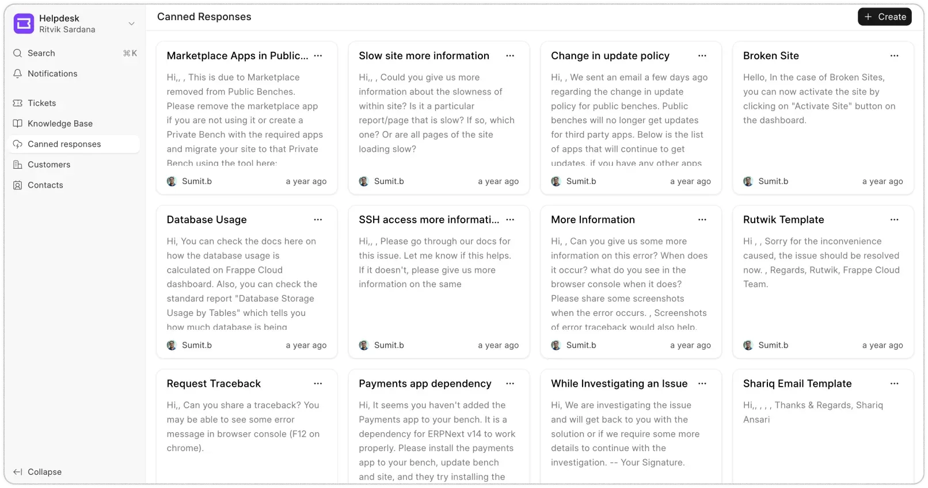
Task: Click the plus icon inside Create button
Action: click(x=868, y=17)
